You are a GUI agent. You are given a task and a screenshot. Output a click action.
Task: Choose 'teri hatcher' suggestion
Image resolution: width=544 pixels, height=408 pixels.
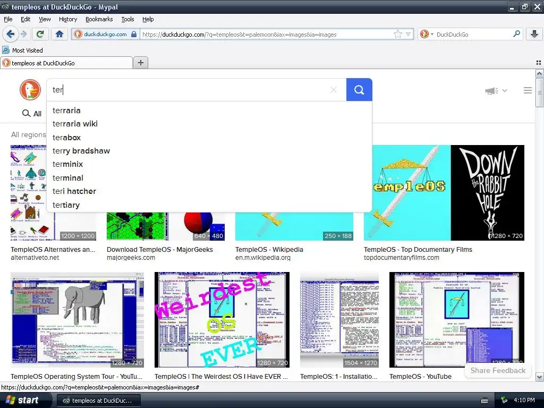point(209,191)
